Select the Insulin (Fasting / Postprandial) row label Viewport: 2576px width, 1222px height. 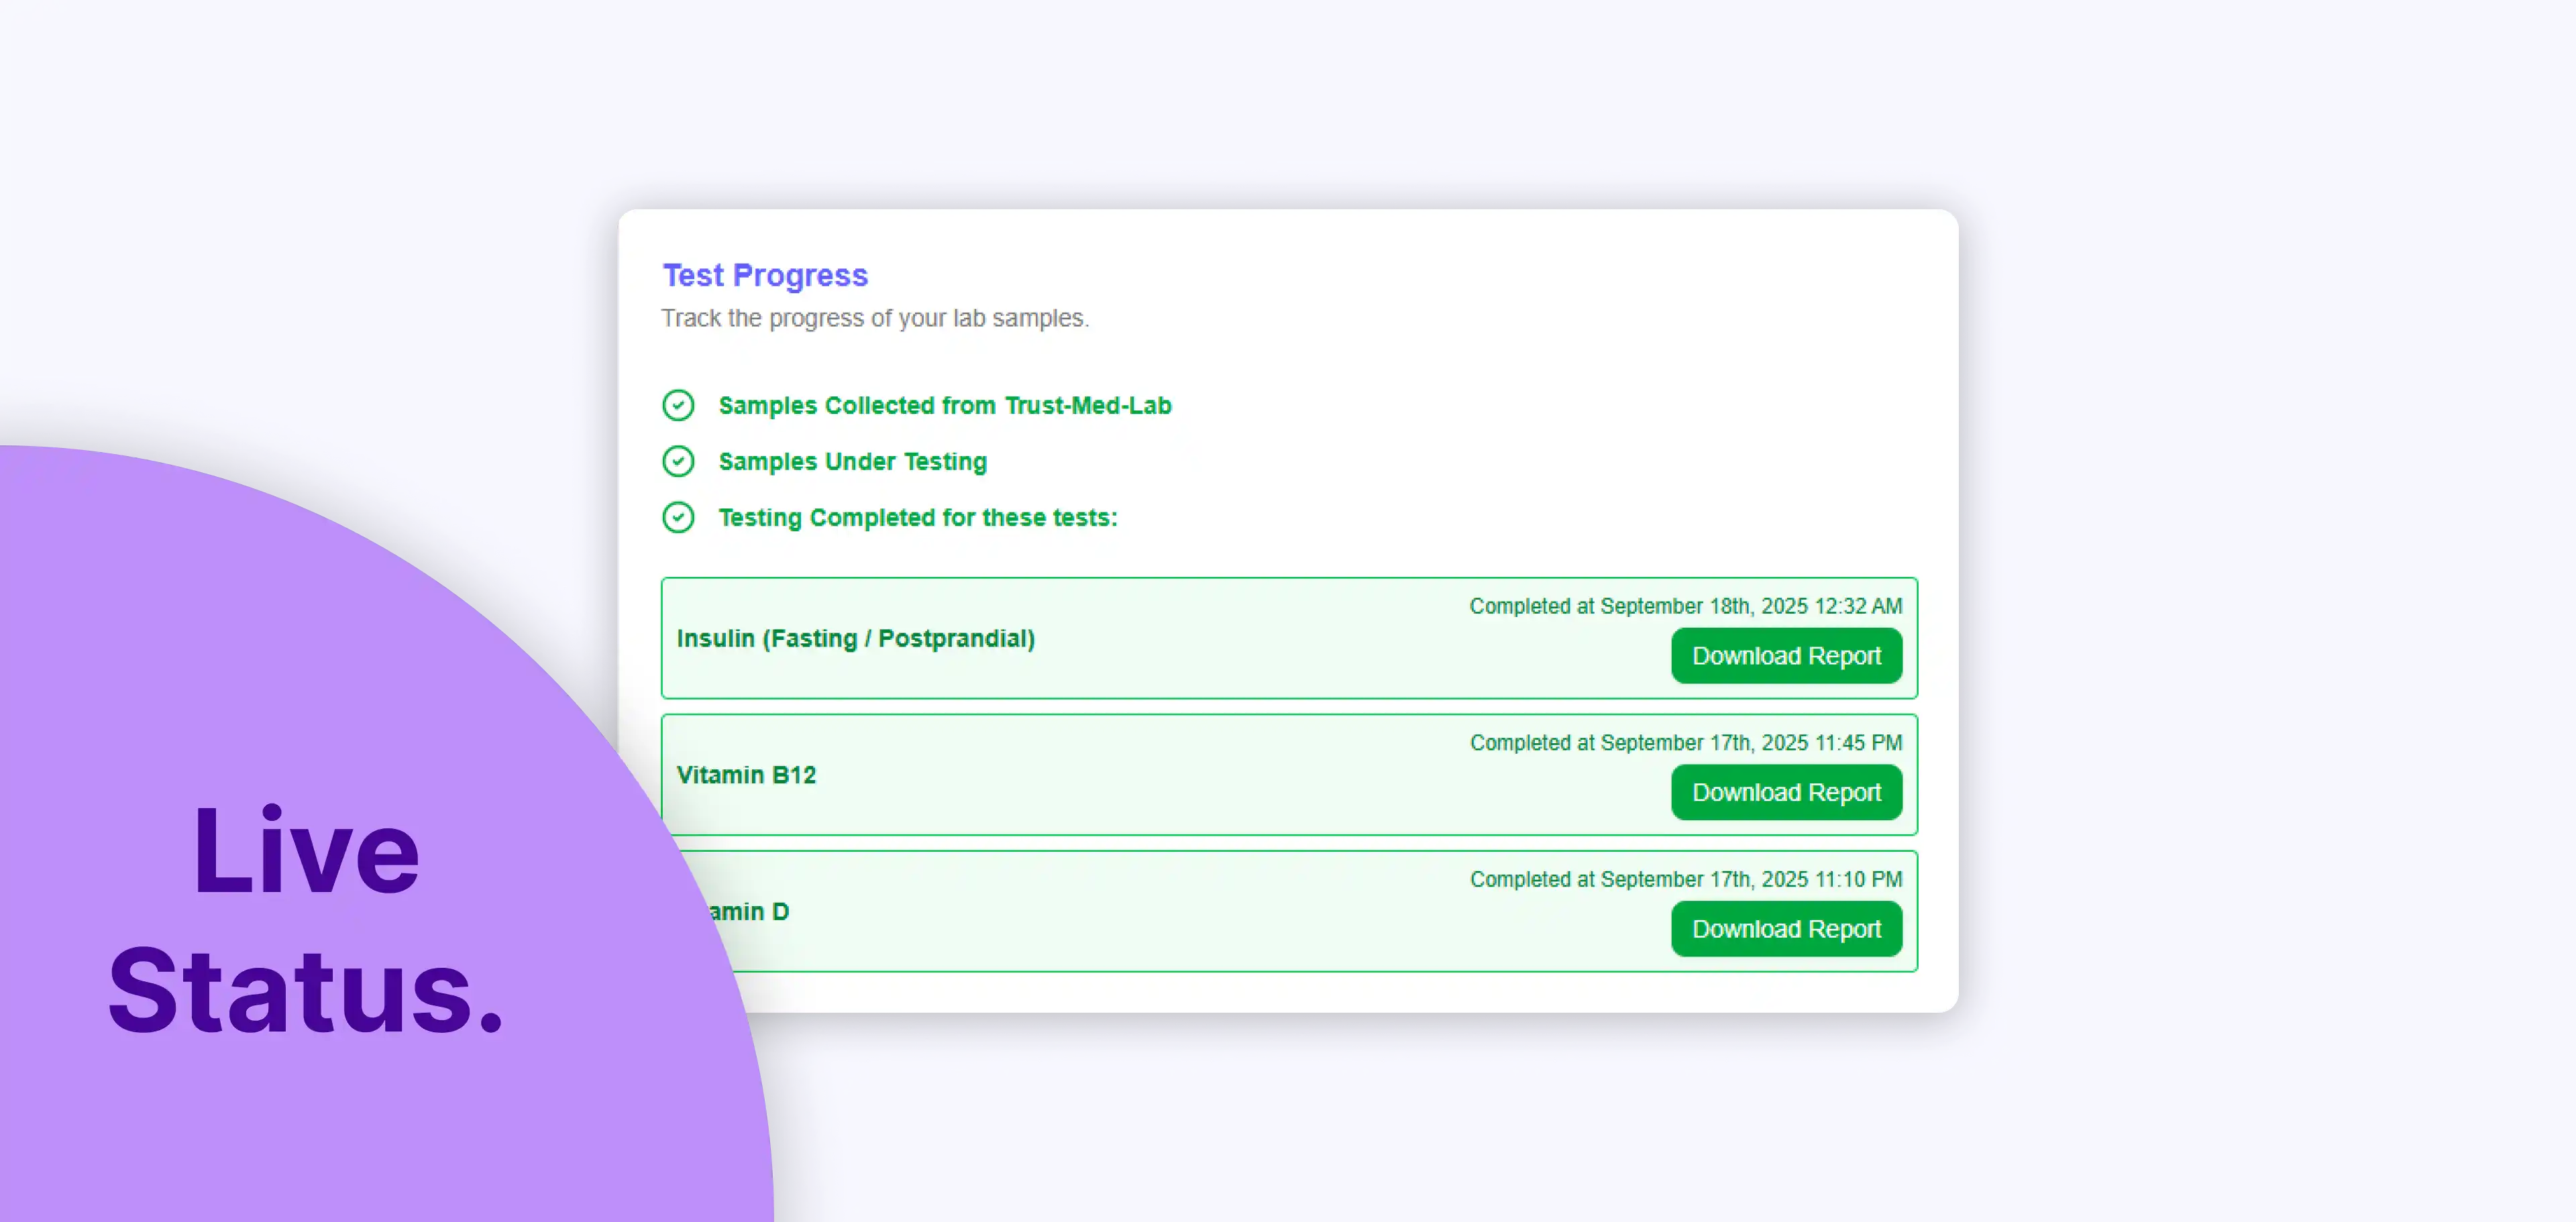tap(855, 638)
